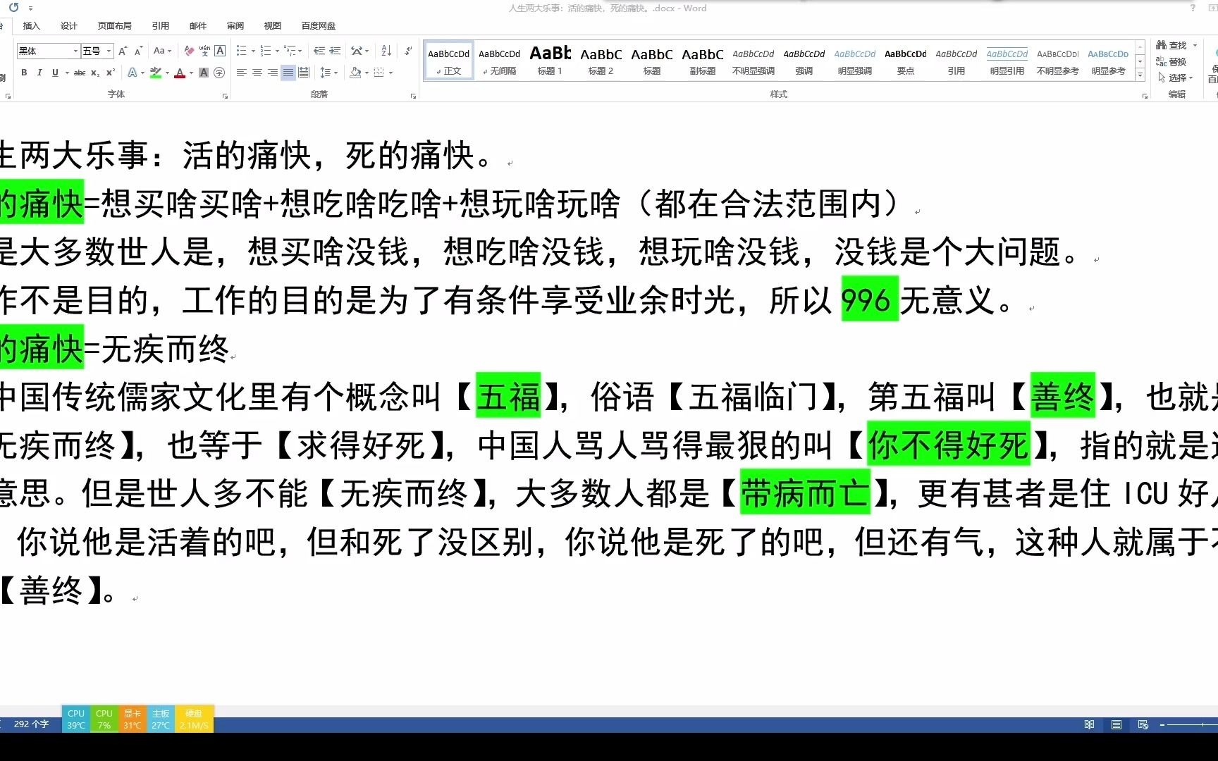Apply a bulleted list
Image resolution: width=1218 pixels, height=761 pixels.
pos(241,51)
